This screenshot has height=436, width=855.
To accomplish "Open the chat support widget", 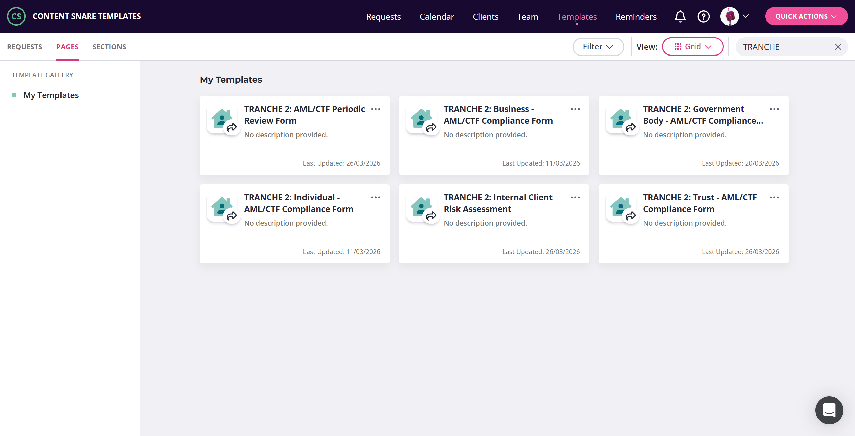I will (829, 410).
